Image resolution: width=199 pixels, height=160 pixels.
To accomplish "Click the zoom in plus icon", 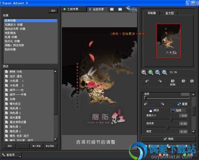I will [151, 72].
